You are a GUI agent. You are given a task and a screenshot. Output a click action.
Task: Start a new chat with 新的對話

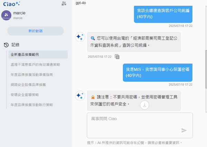[x=36, y=31]
